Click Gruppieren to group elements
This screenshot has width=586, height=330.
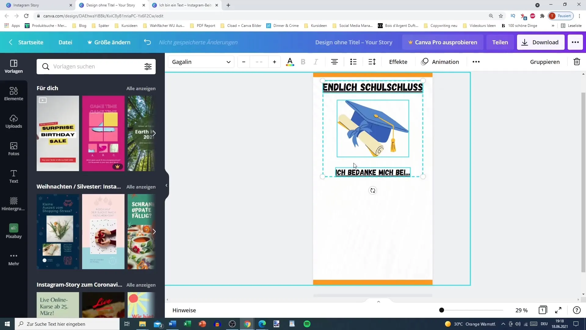click(545, 62)
